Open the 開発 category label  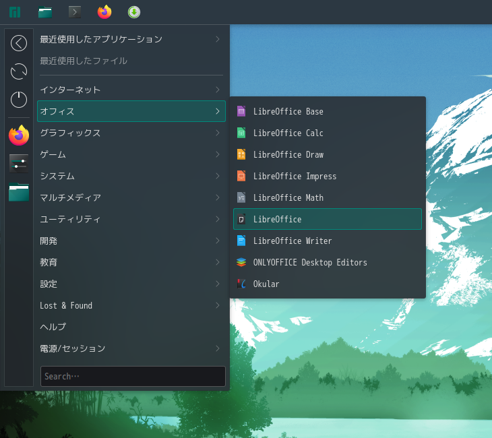[x=49, y=241]
